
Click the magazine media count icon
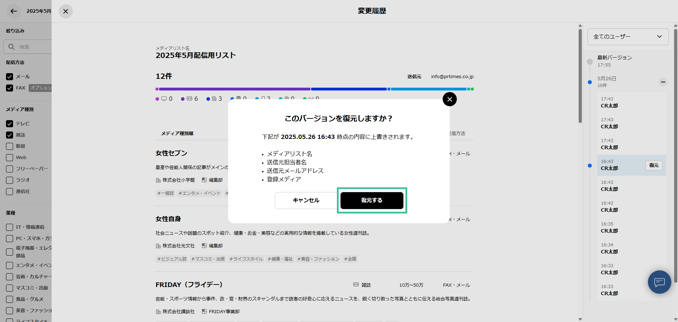click(189, 99)
